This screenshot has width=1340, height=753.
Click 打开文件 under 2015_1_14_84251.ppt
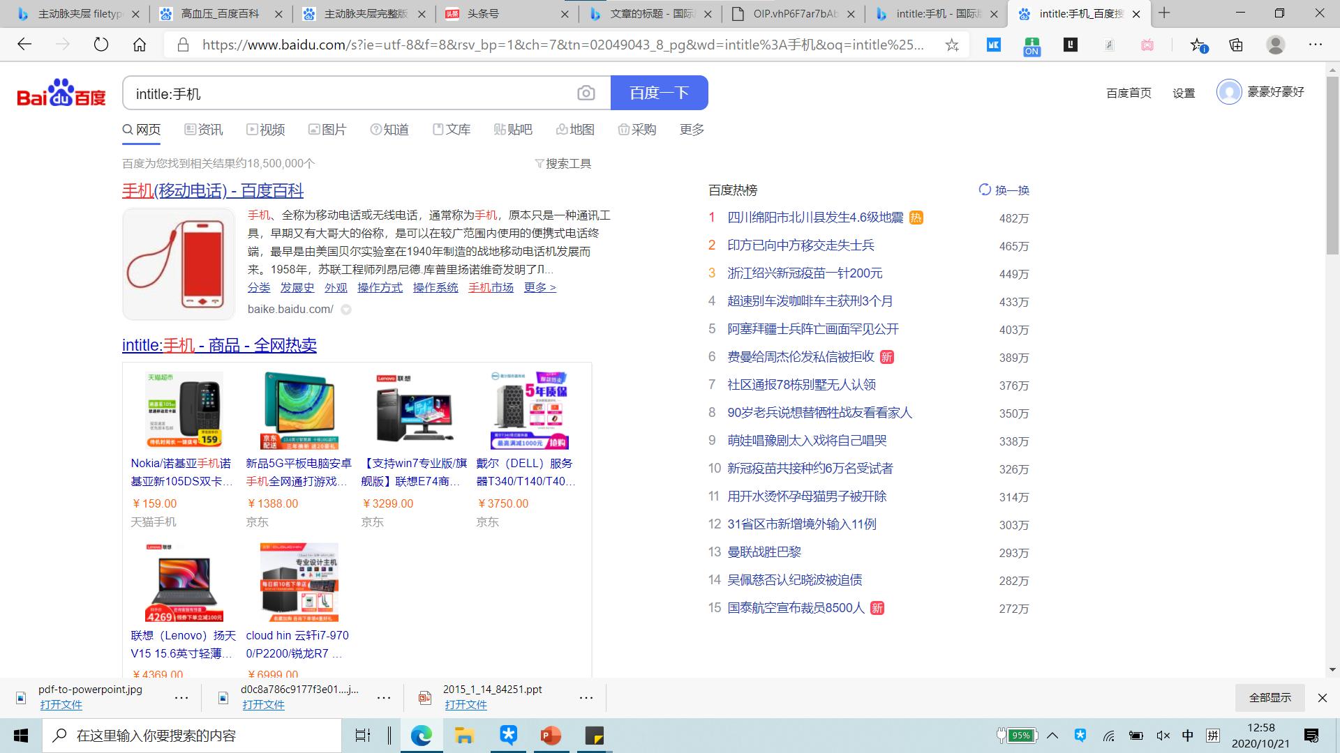click(x=466, y=705)
